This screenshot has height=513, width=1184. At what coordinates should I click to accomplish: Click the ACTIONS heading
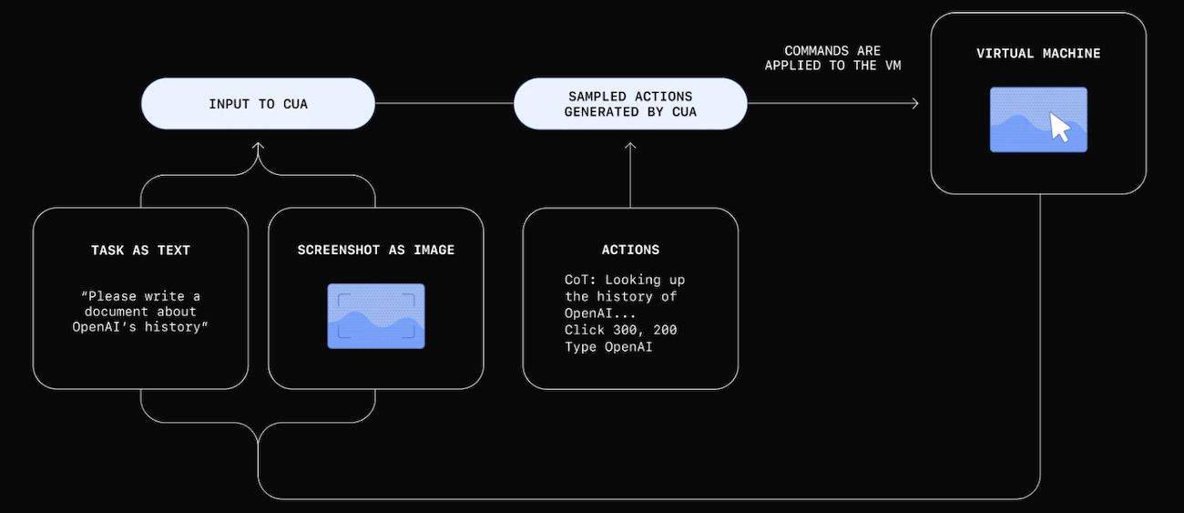click(630, 250)
